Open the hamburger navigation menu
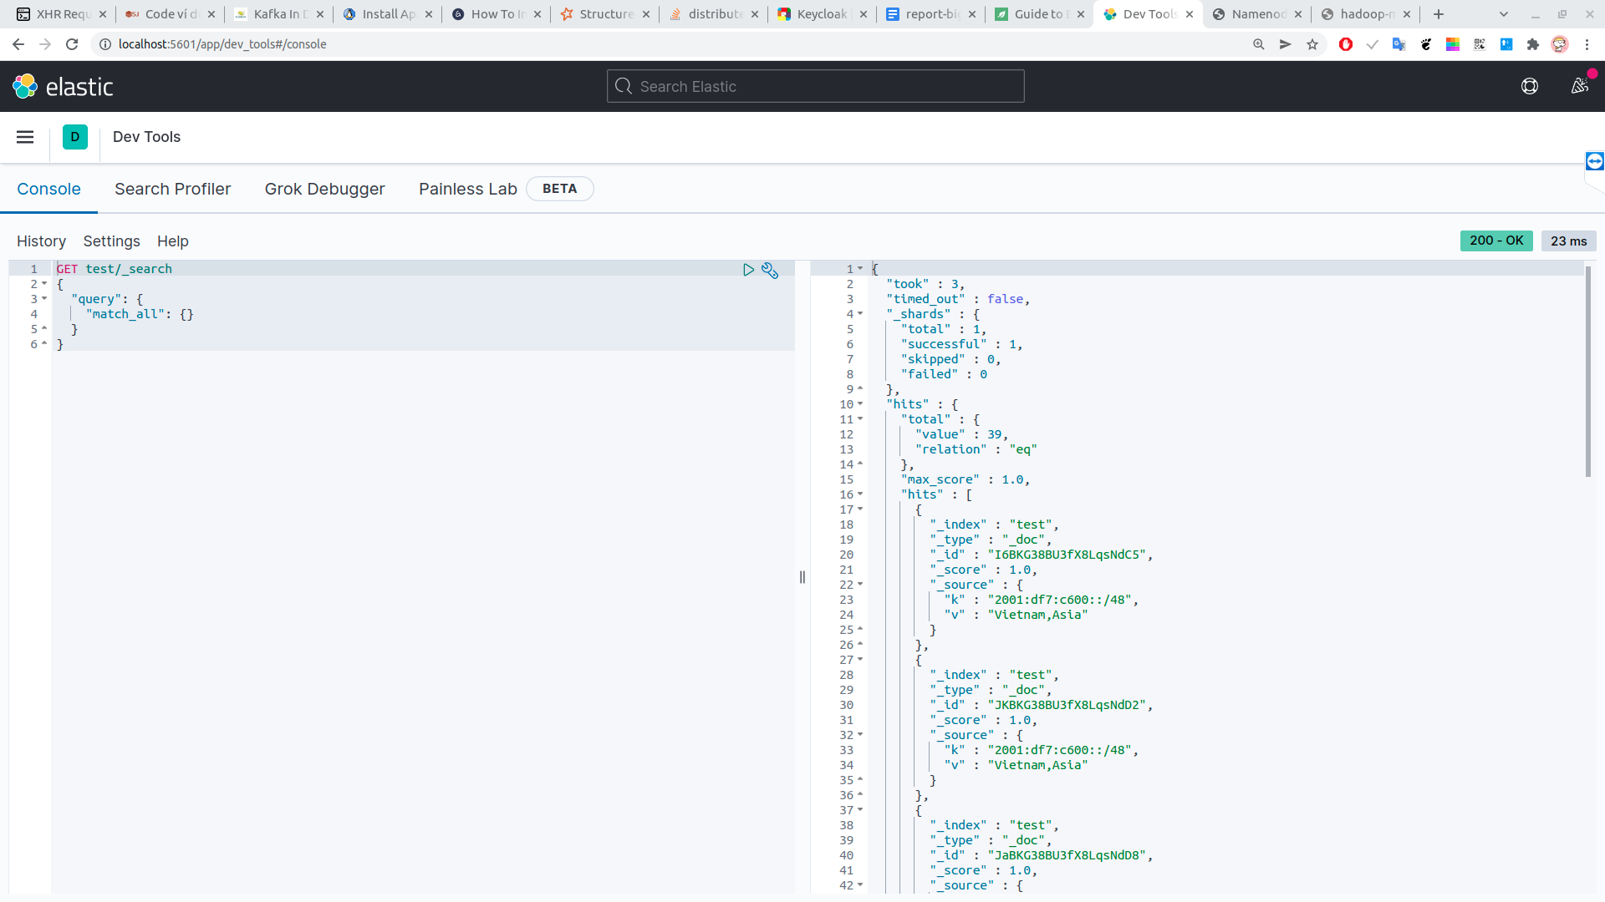 25,137
